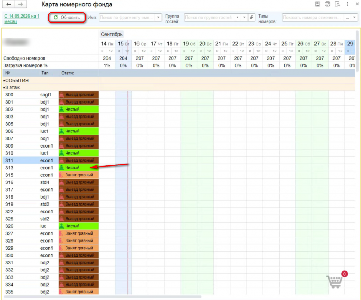Select the Выезд грязный status of room 300
Image resolution: width=361 pixels, height=300 pixels.
79,94
